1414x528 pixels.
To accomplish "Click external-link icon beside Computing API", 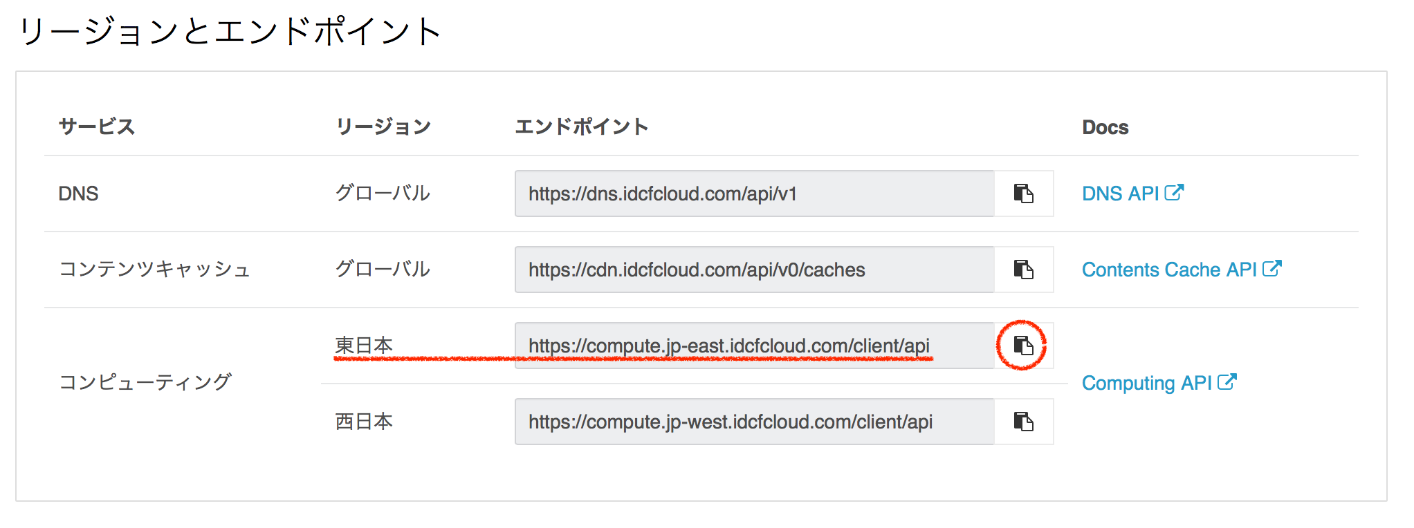I will click(x=1227, y=382).
